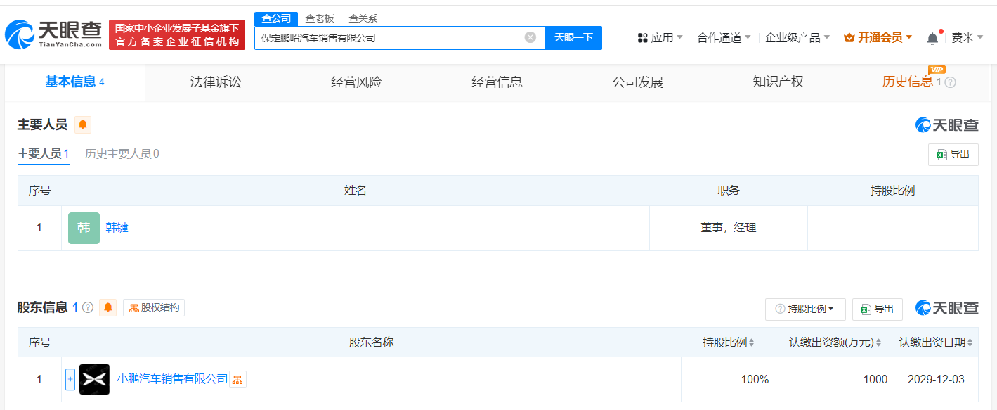Switch to 经营风险 tab
This screenshot has width=997, height=410.
click(x=356, y=82)
